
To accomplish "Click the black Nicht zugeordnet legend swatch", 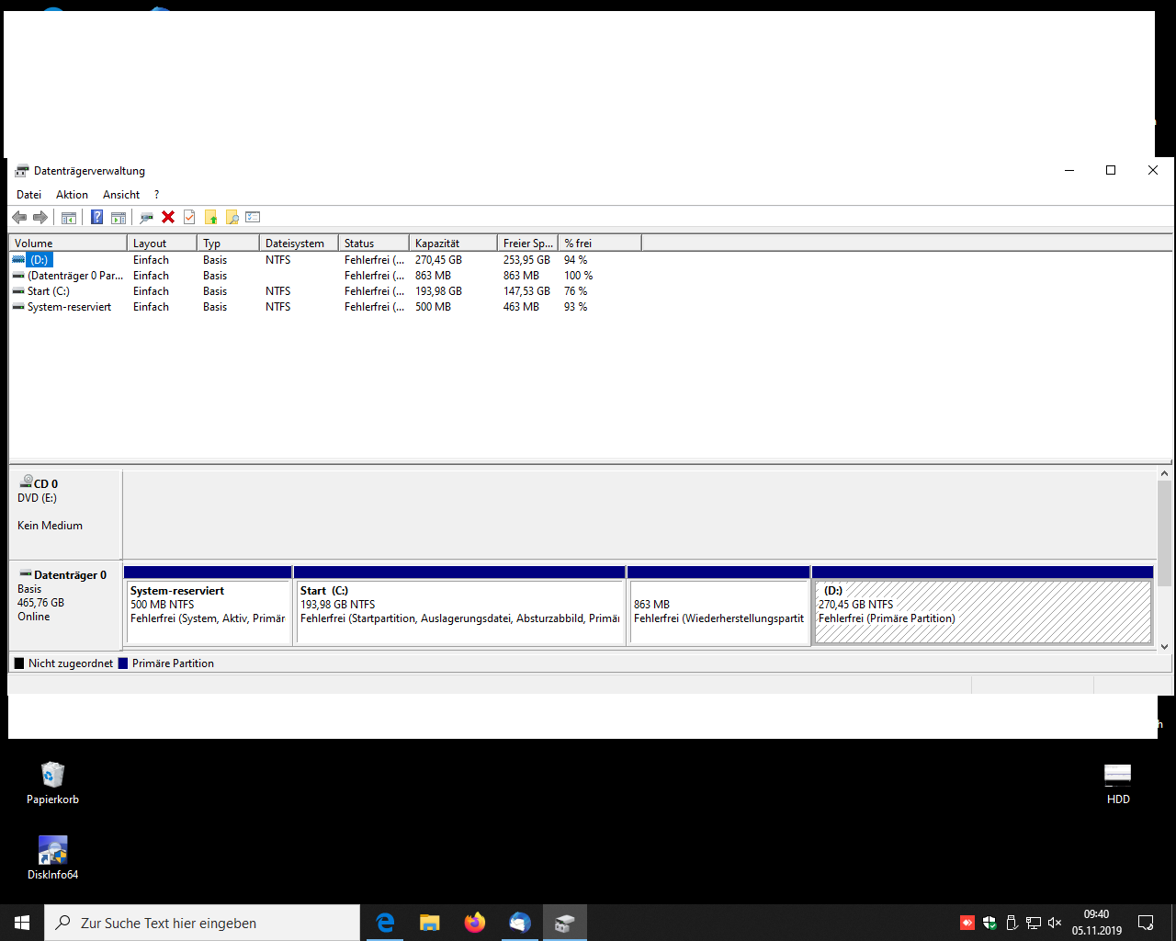I will pyautogui.click(x=19, y=663).
